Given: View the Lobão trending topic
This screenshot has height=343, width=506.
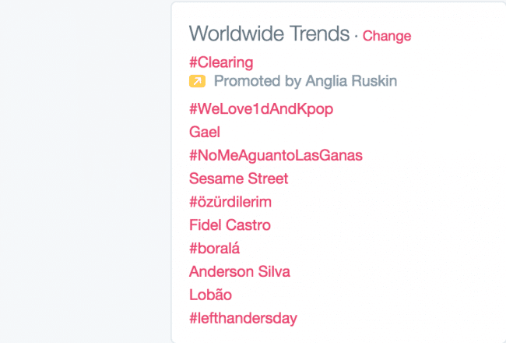Looking at the screenshot, I should click(210, 295).
